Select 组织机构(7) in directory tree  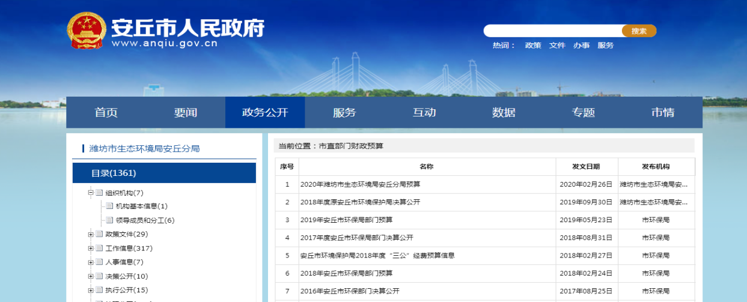pos(124,193)
